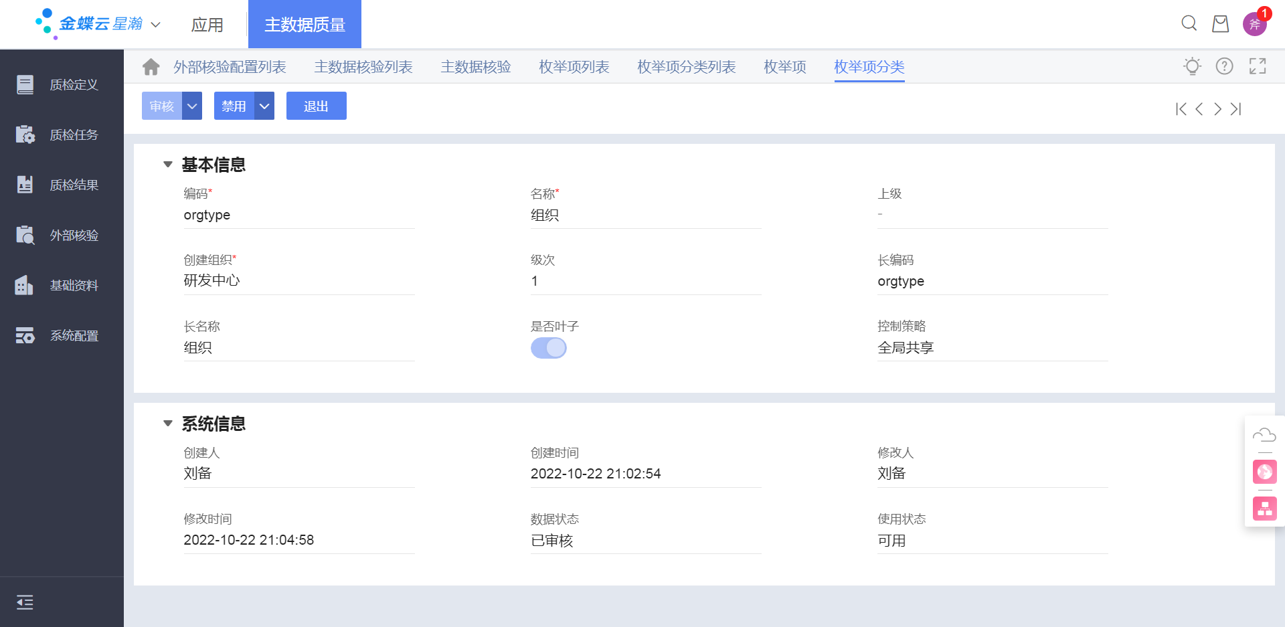Open help question mark icon
The width and height of the screenshot is (1285, 627).
pyautogui.click(x=1225, y=66)
